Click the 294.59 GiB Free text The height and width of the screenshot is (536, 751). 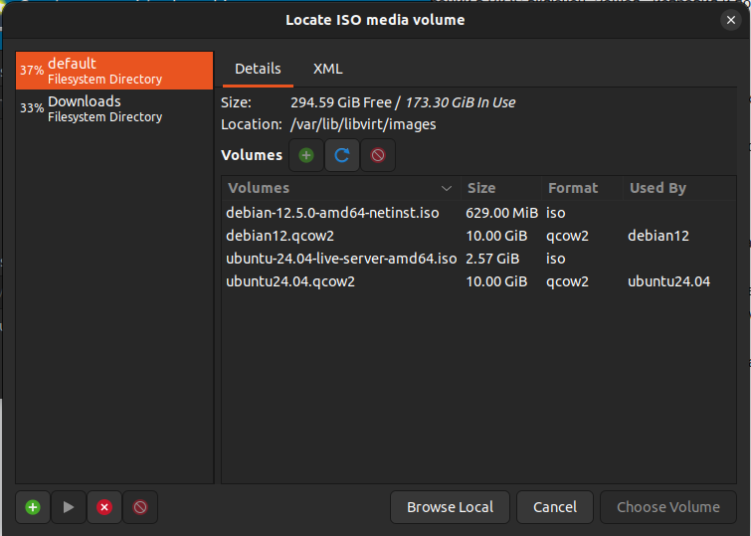341,102
